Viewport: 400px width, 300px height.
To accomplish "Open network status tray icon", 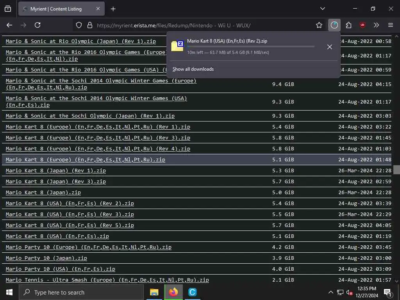I will click(x=340, y=292).
